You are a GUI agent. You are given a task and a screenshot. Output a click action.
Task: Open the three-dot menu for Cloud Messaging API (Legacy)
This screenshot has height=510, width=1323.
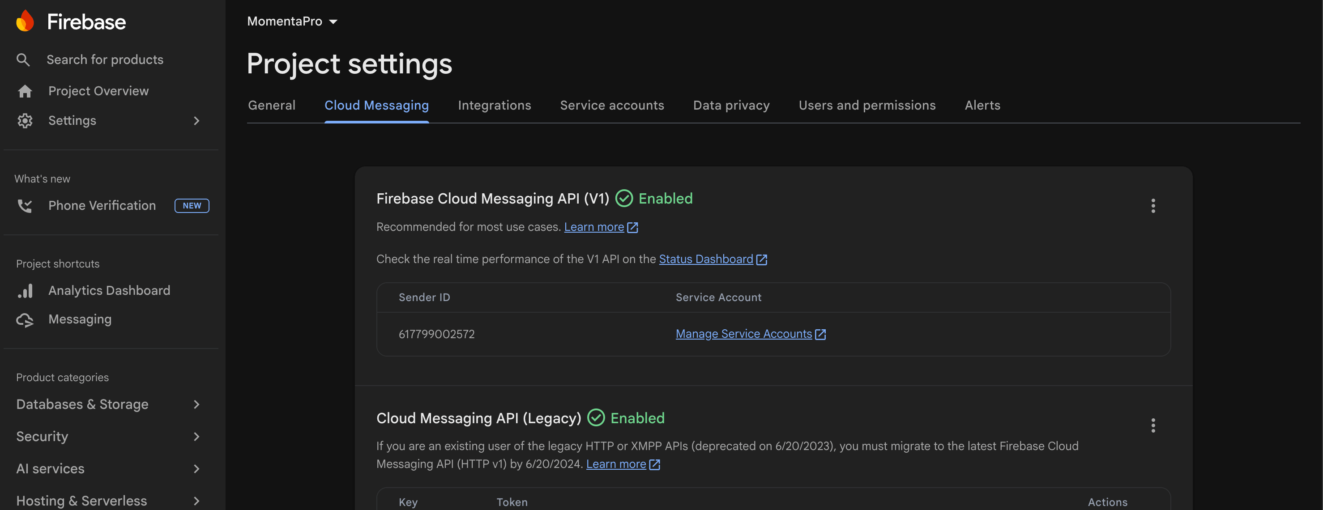pyautogui.click(x=1153, y=425)
